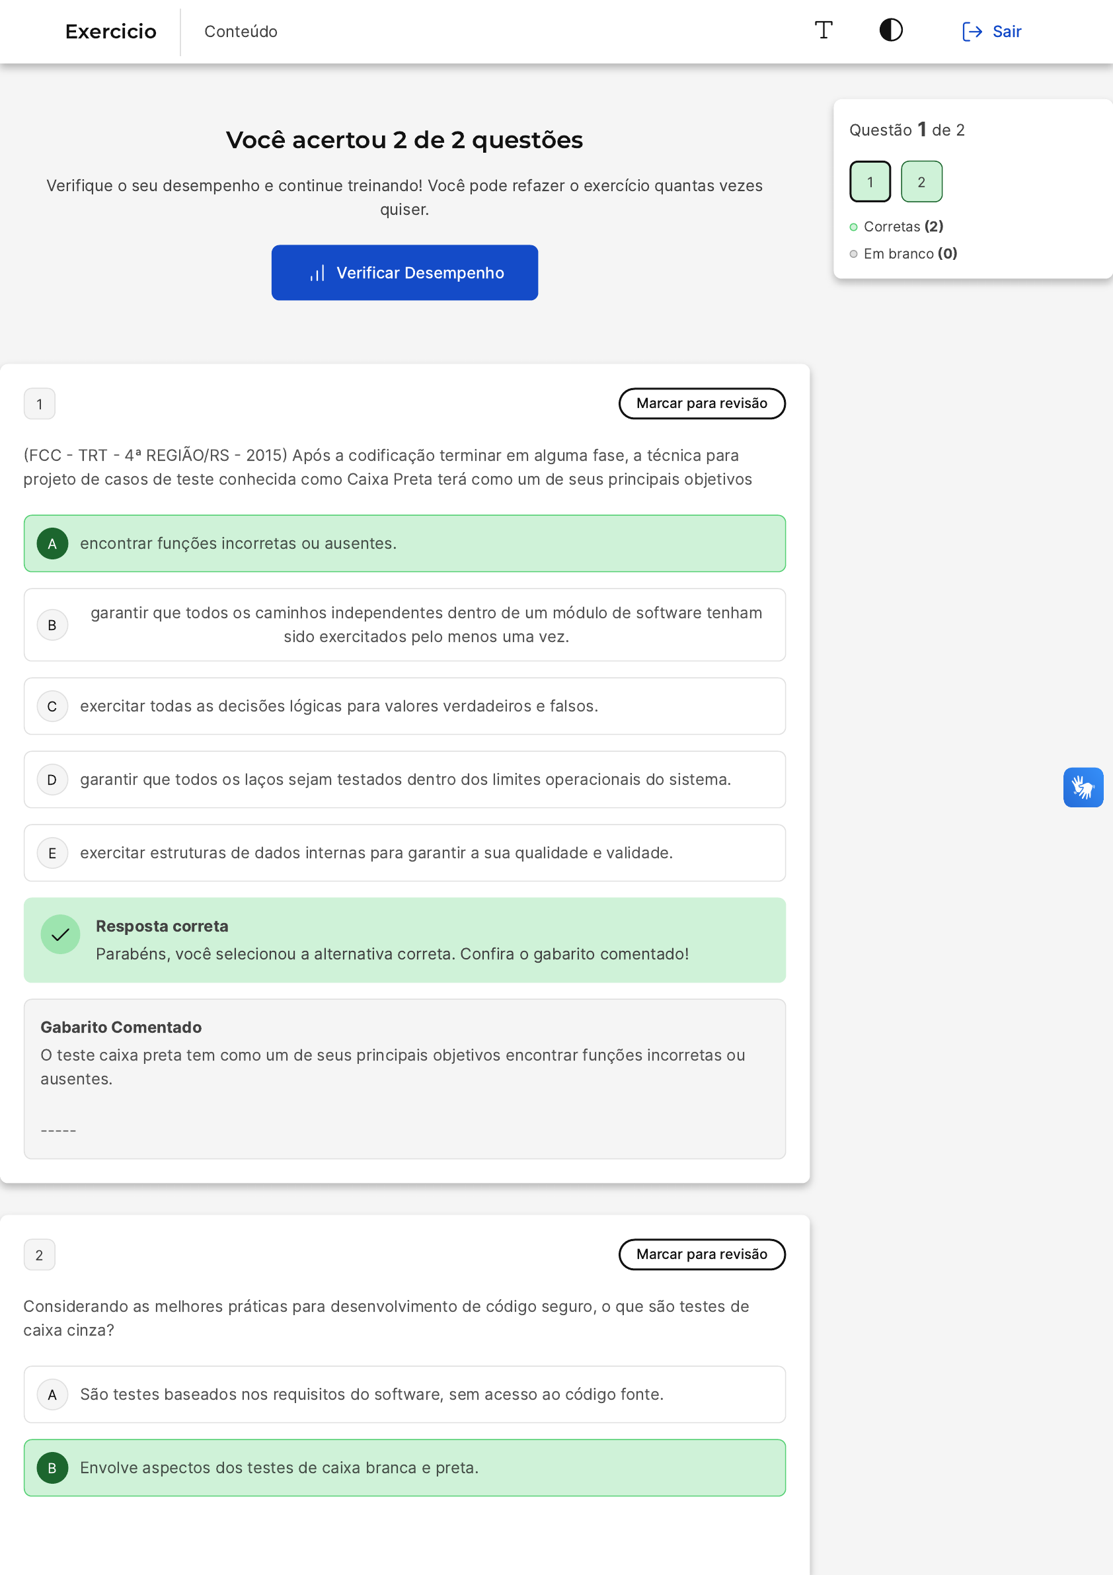Mark question 2 for revisão
The height and width of the screenshot is (1575, 1113).
[x=701, y=1254]
